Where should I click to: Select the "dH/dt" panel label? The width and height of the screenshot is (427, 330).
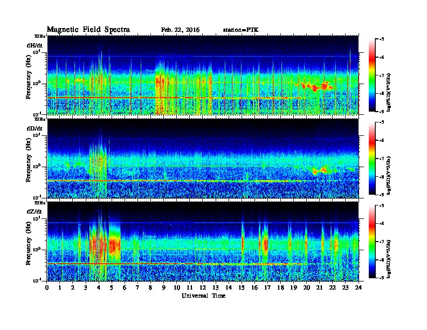pos(35,45)
